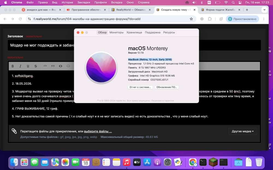Click the serial number C02TG0CJGTJ1

click(159, 80)
